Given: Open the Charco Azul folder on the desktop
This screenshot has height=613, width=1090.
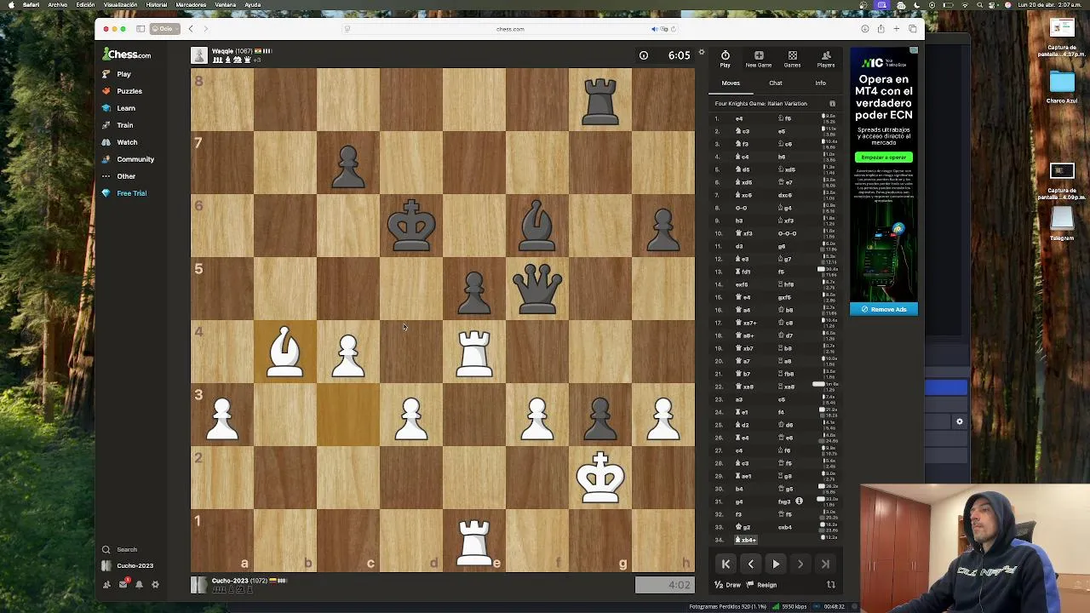Looking at the screenshot, I should [1062, 87].
